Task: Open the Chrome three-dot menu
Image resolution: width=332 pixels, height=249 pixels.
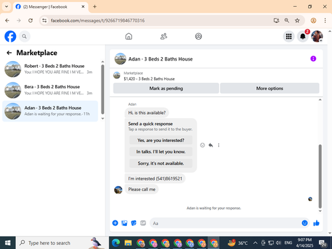Action: point(325,21)
